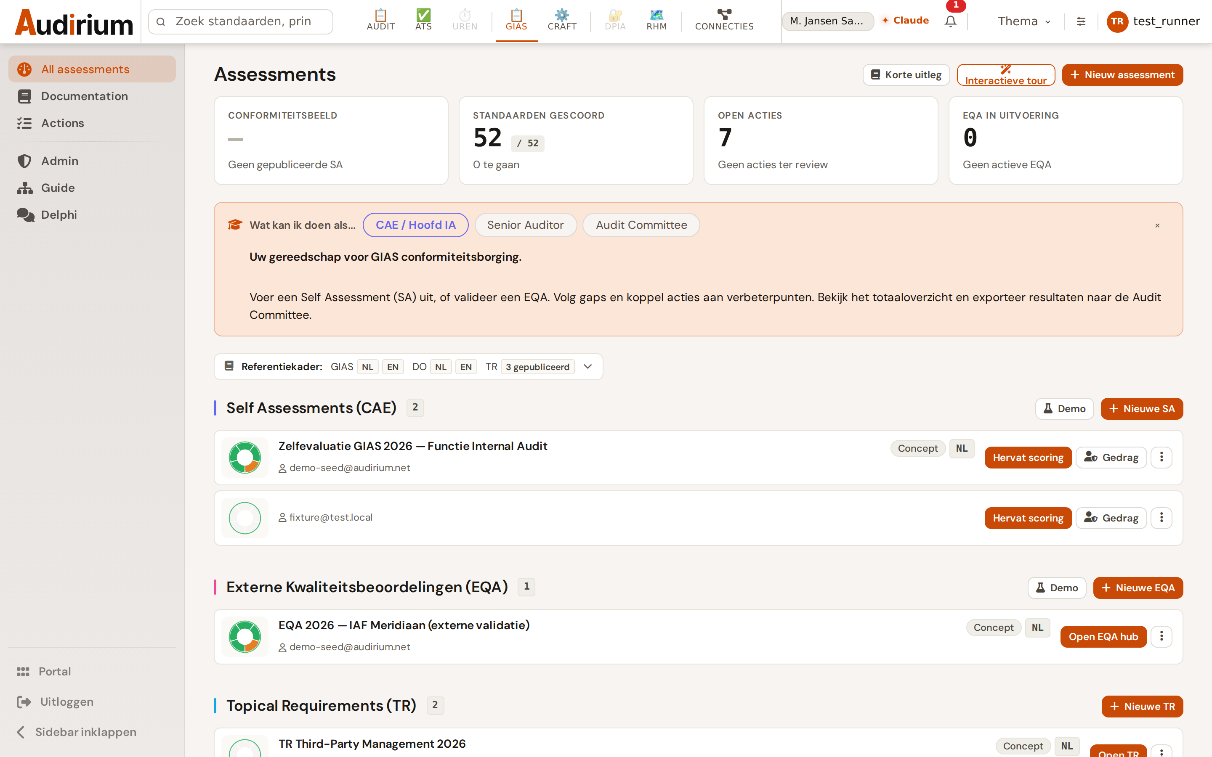The width and height of the screenshot is (1212, 757).
Task: Open options menu for fixture@test.local assessment
Action: [1161, 518]
